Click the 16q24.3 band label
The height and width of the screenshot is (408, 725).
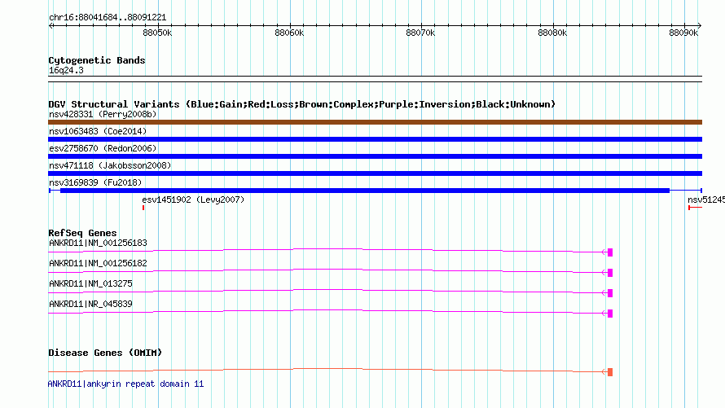click(66, 70)
